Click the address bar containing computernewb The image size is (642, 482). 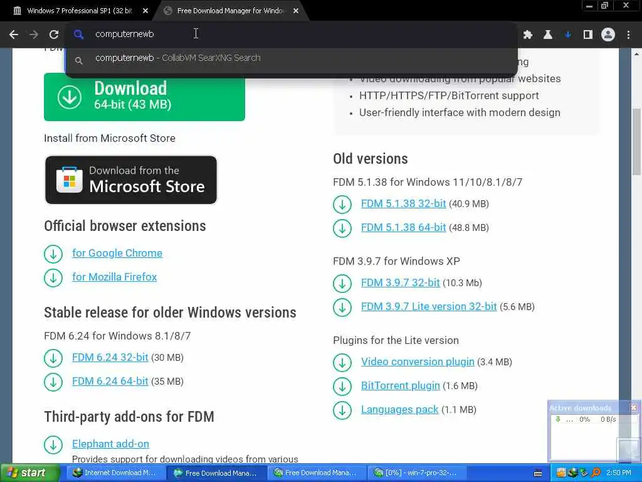pos(292,34)
